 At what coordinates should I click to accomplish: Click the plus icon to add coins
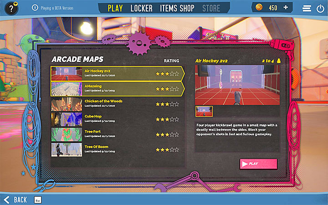pyautogui.click(x=286, y=8)
